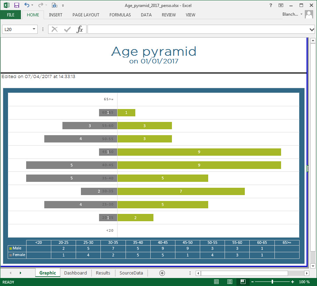The image size is (317, 286).
Task: Click the Save icon in quick access toolbar
Action: point(16,5)
